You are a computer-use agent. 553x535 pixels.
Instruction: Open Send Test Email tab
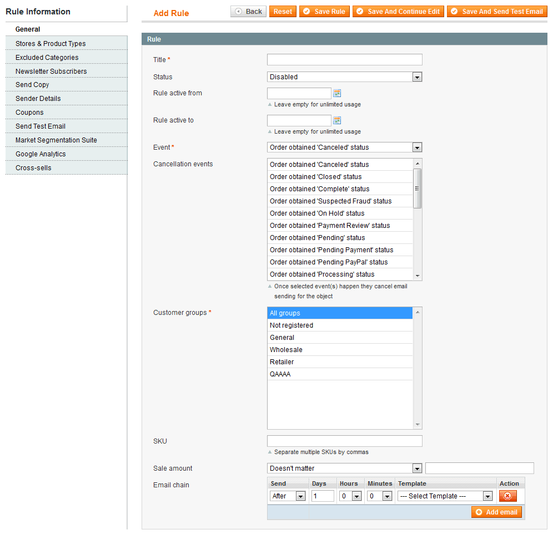[x=66, y=126]
